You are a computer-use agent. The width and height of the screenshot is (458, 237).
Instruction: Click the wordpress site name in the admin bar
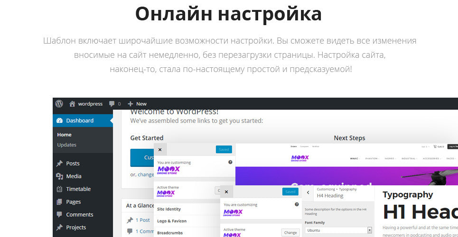point(90,104)
